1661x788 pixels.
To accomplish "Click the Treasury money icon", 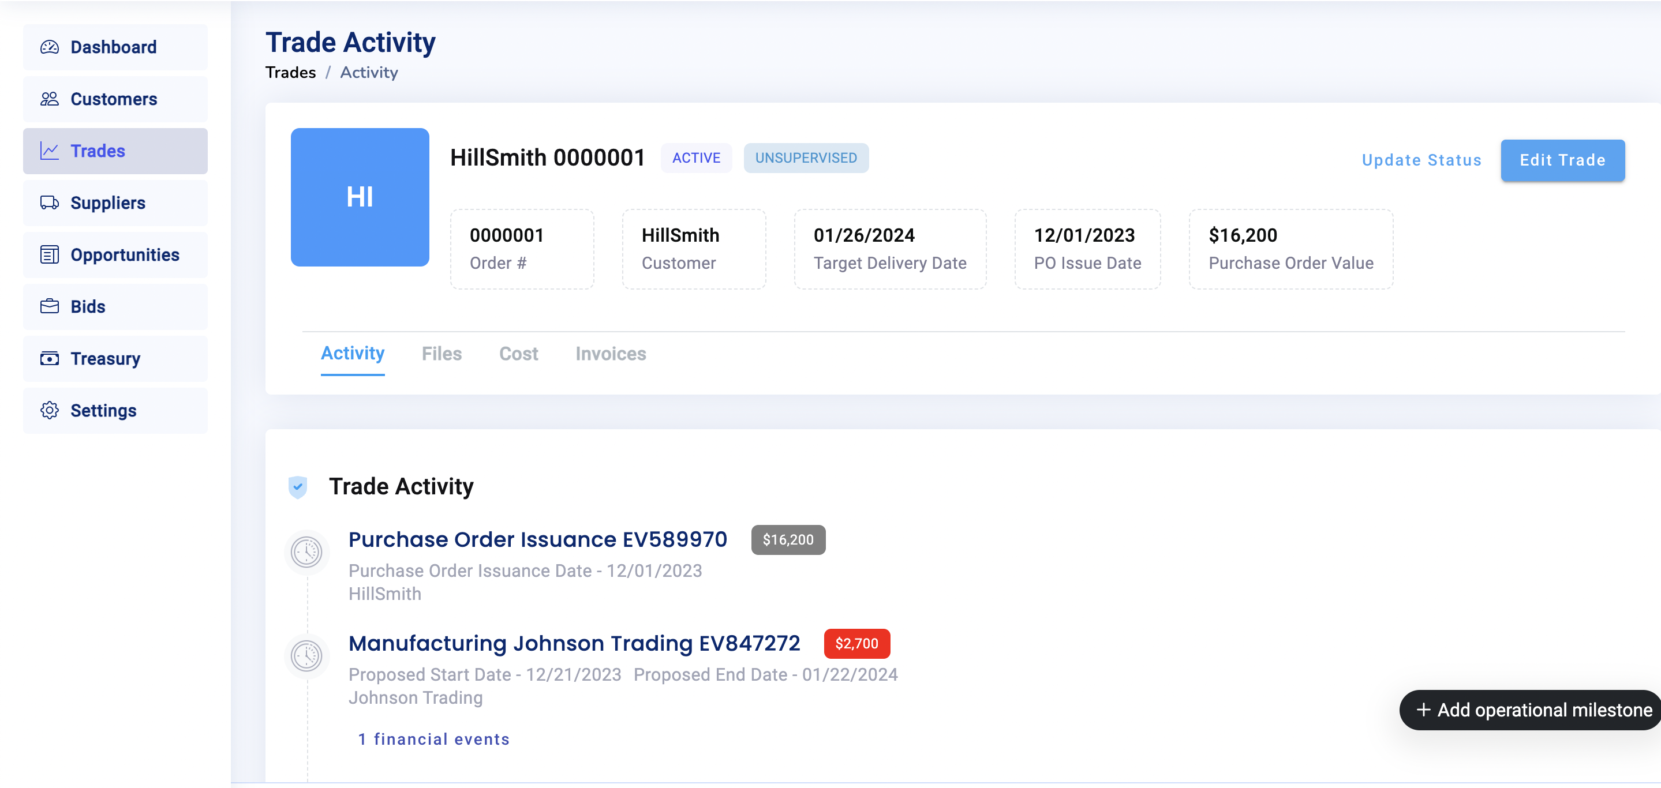I will click(50, 359).
